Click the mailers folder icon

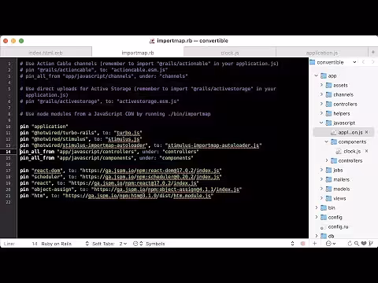tap(328, 179)
